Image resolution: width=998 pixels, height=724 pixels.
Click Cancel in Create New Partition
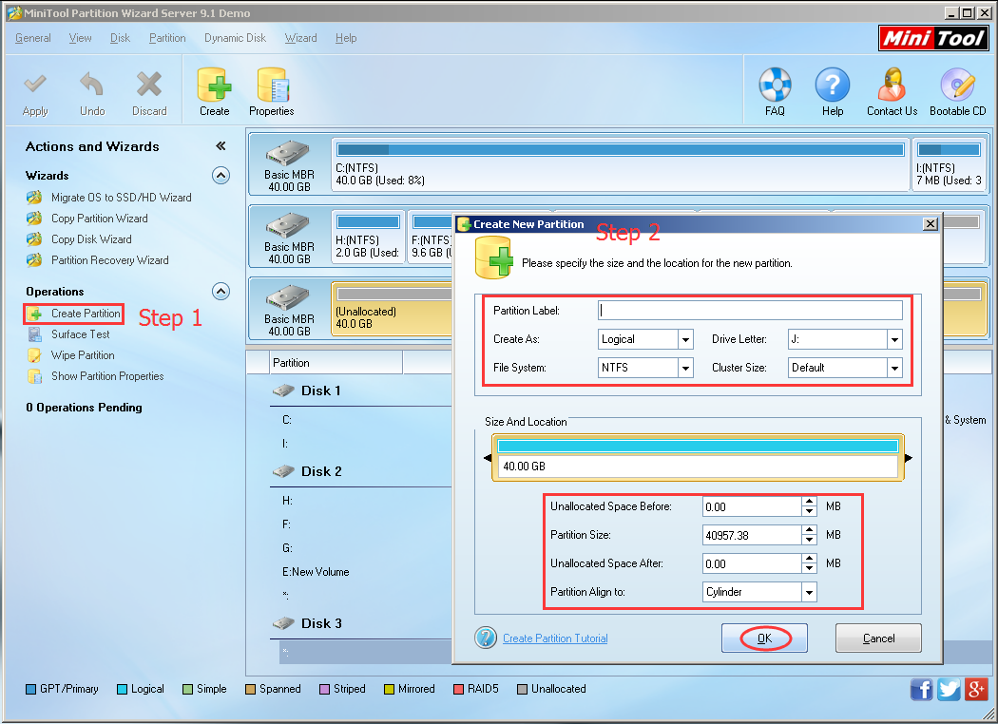(x=878, y=638)
